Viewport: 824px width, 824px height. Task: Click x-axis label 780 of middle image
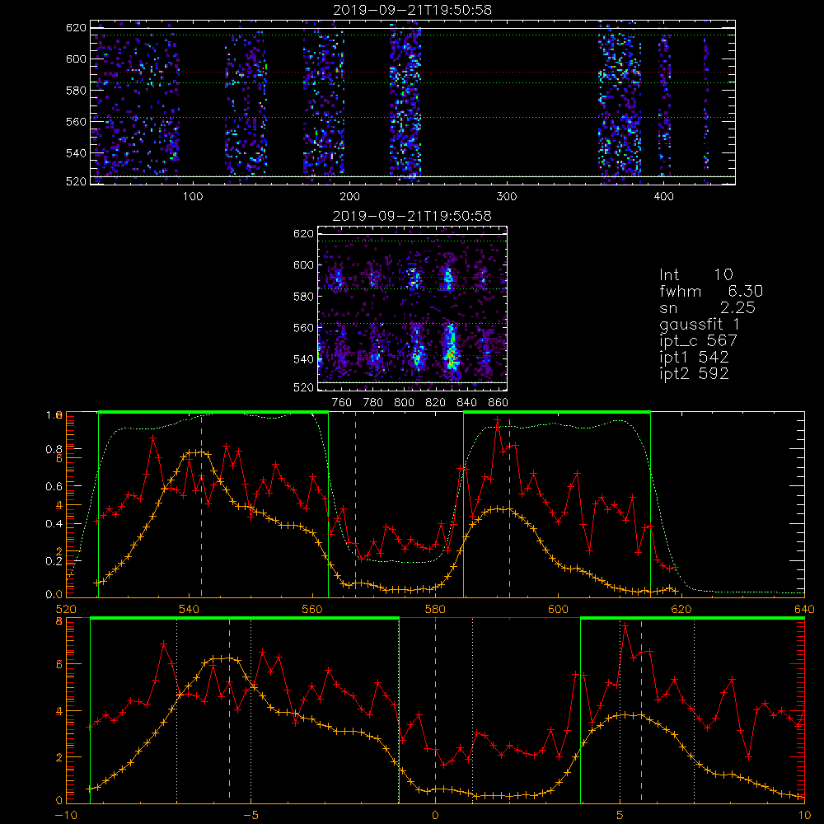tap(373, 403)
